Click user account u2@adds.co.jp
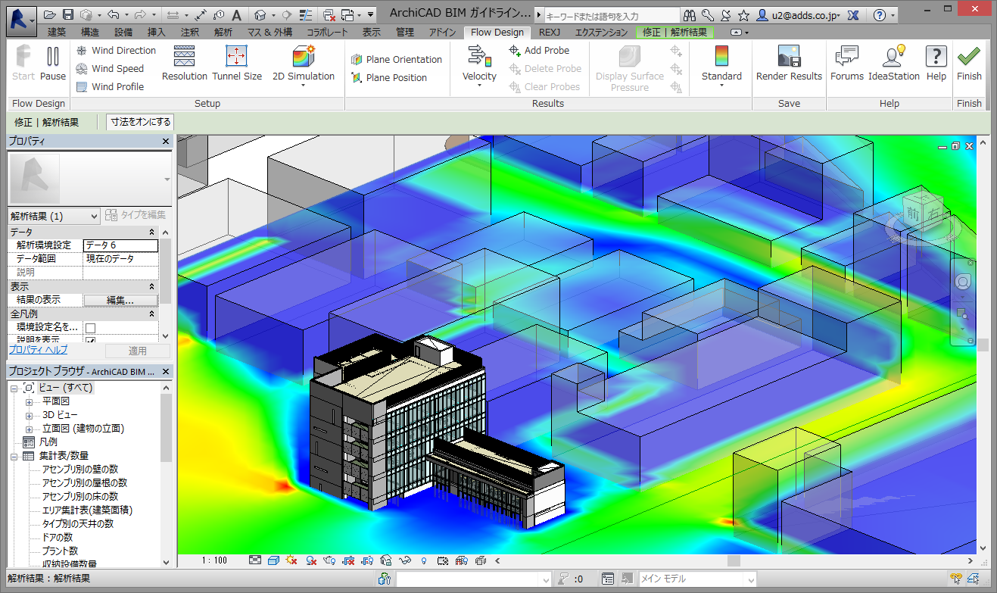This screenshot has width=997, height=593. point(797,15)
